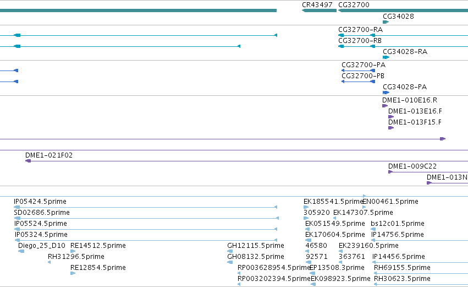468x287 pixels.
Task: Select the RH31296.5prime EST label
Action: pos(76,257)
